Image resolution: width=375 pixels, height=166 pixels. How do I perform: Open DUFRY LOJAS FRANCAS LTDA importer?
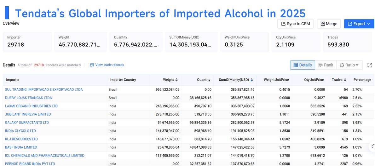coord(28,98)
